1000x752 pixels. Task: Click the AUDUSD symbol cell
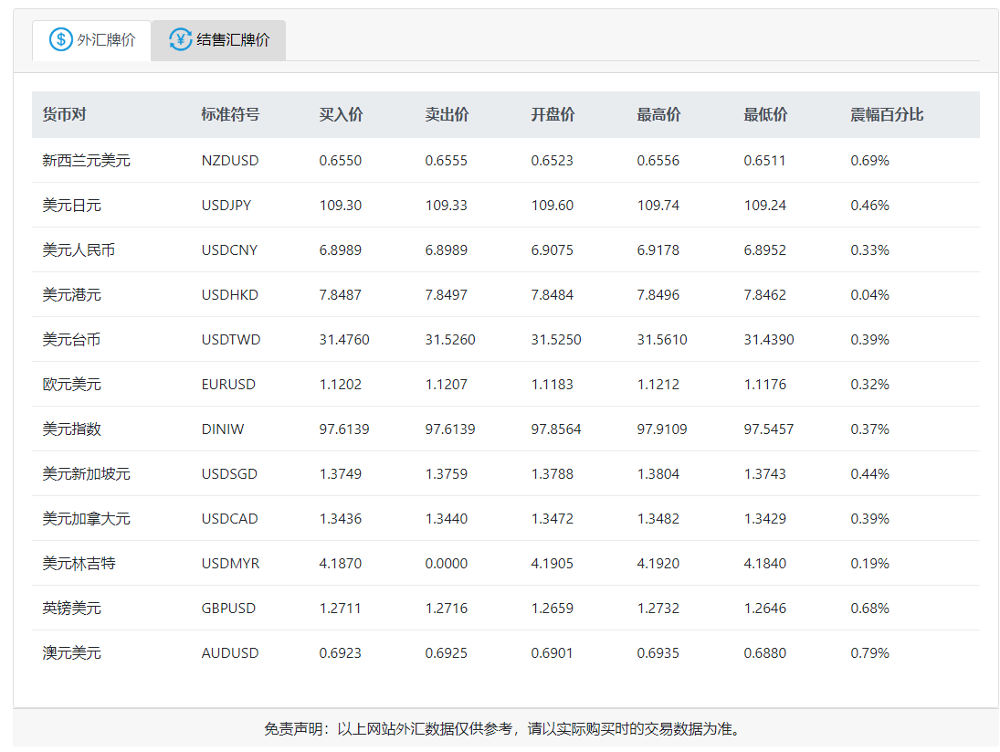click(230, 653)
